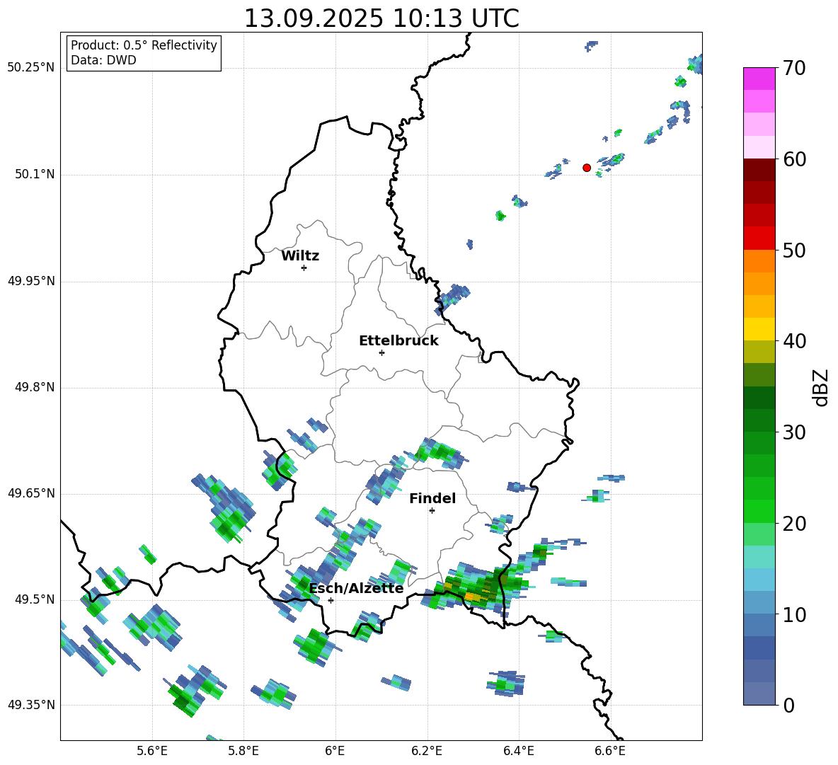838x765 pixels.
Task: Click the red radar site dot
Action: (587, 168)
